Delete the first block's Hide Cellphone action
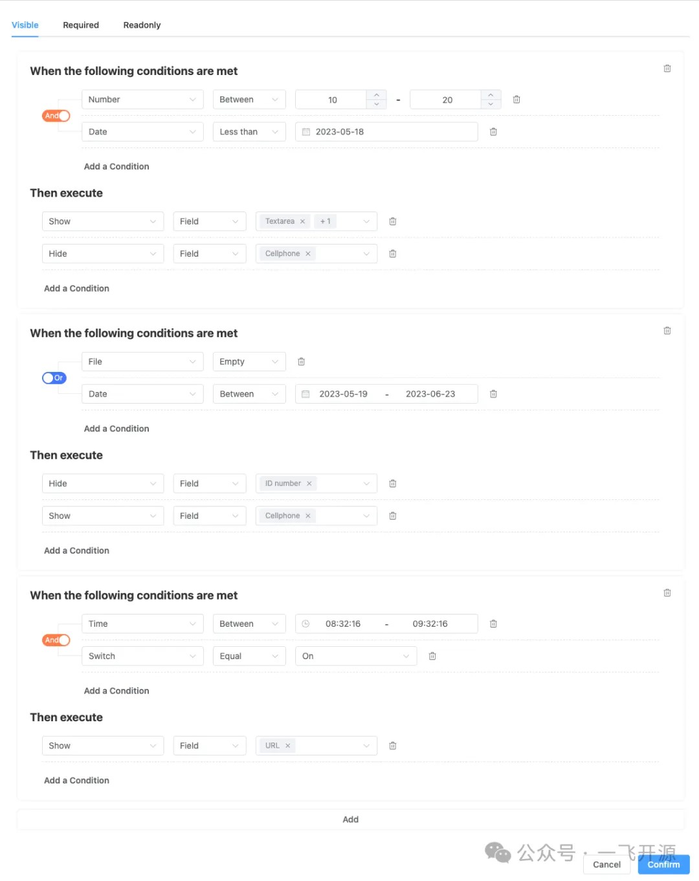 tap(392, 254)
